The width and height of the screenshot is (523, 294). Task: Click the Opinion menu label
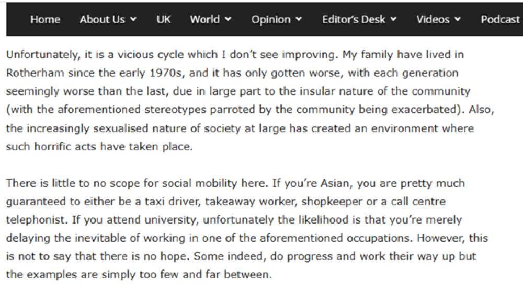pos(271,20)
